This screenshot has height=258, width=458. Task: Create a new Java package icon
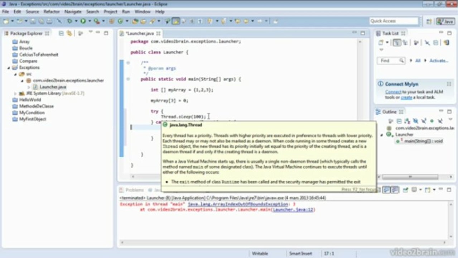tap(111, 21)
